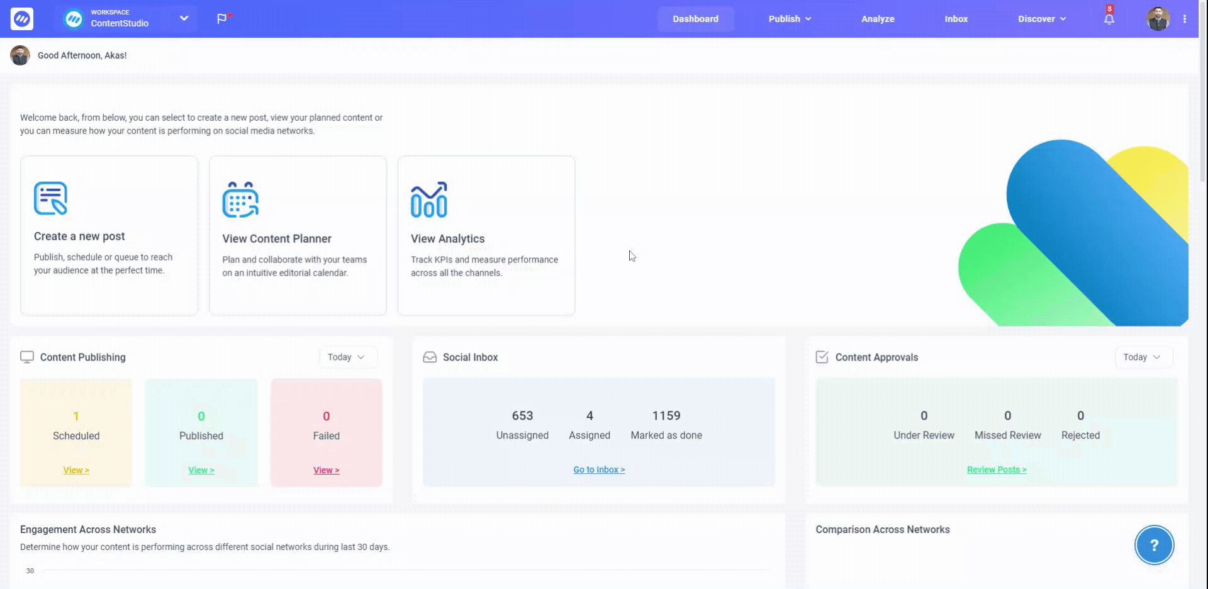Open View Content Planner heading
This screenshot has height=589, width=1208.
pos(277,238)
